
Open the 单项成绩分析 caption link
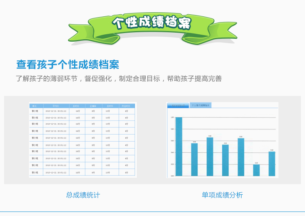tap(222, 195)
